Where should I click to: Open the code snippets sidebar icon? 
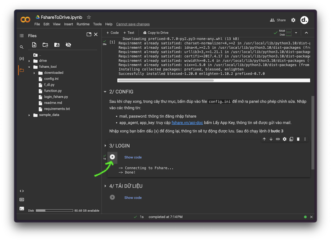[x=22, y=191]
